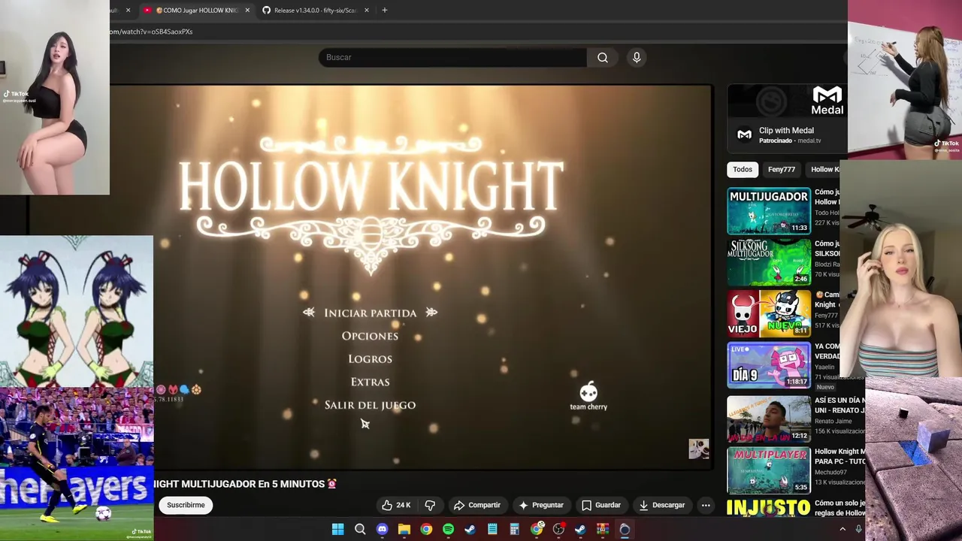Screen dimensions: 962x541
Task: Open WinRAR from the taskbar
Action: tap(603, 530)
